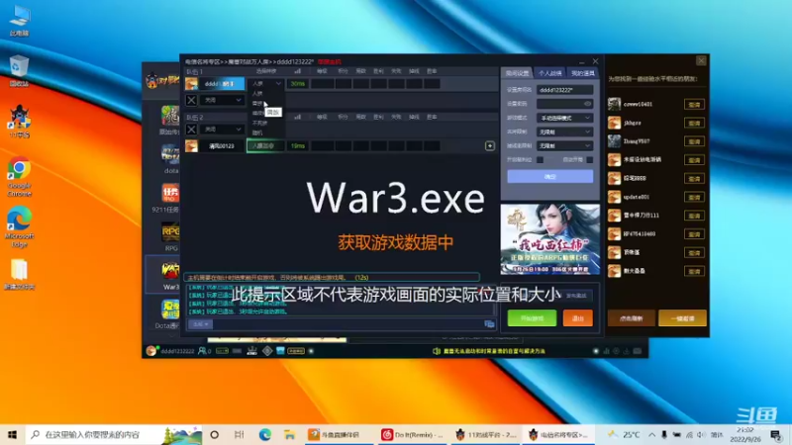
Task: Click the first X slot icon in team 2
Action: 191,130
